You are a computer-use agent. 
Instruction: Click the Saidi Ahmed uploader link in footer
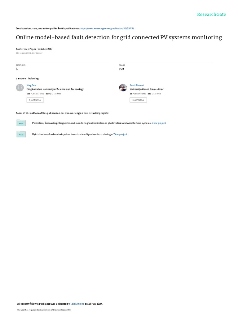coord(77,304)
